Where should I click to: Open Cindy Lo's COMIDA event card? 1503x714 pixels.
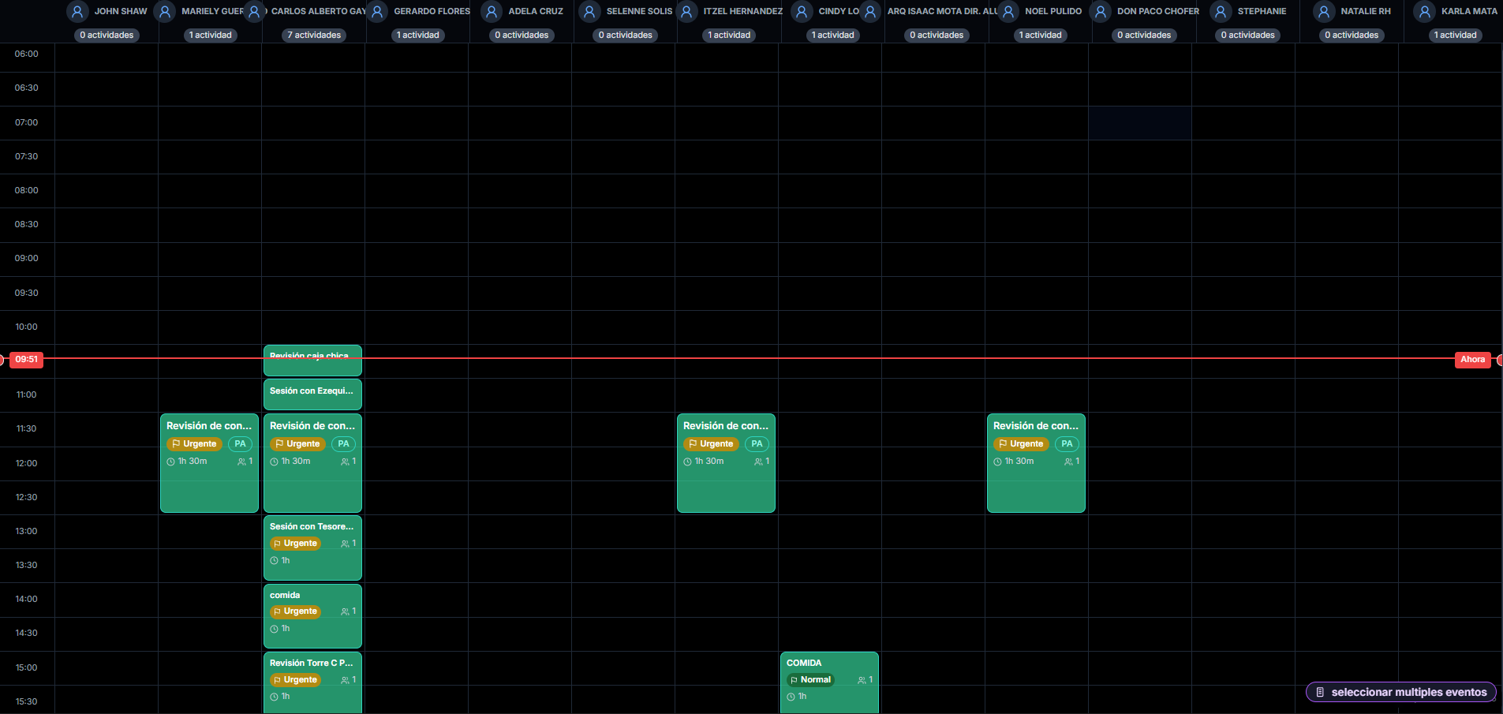click(829, 682)
